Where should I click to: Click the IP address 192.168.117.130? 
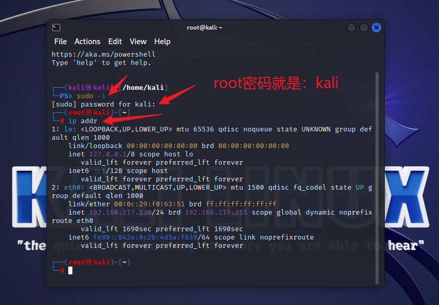[120, 213]
